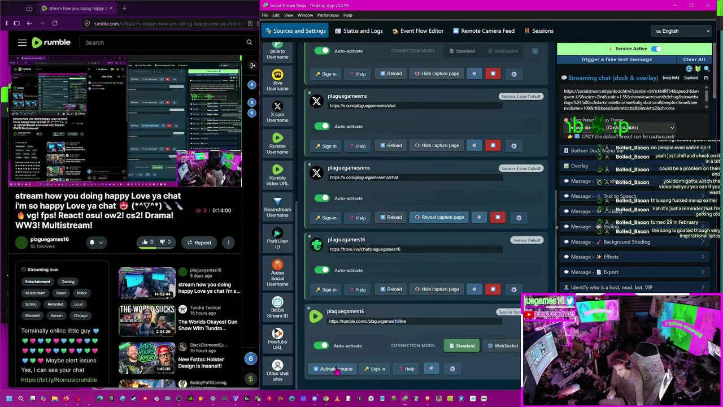Open the Rumble video more options menu
The width and height of the screenshot is (723, 407).
(x=228, y=243)
